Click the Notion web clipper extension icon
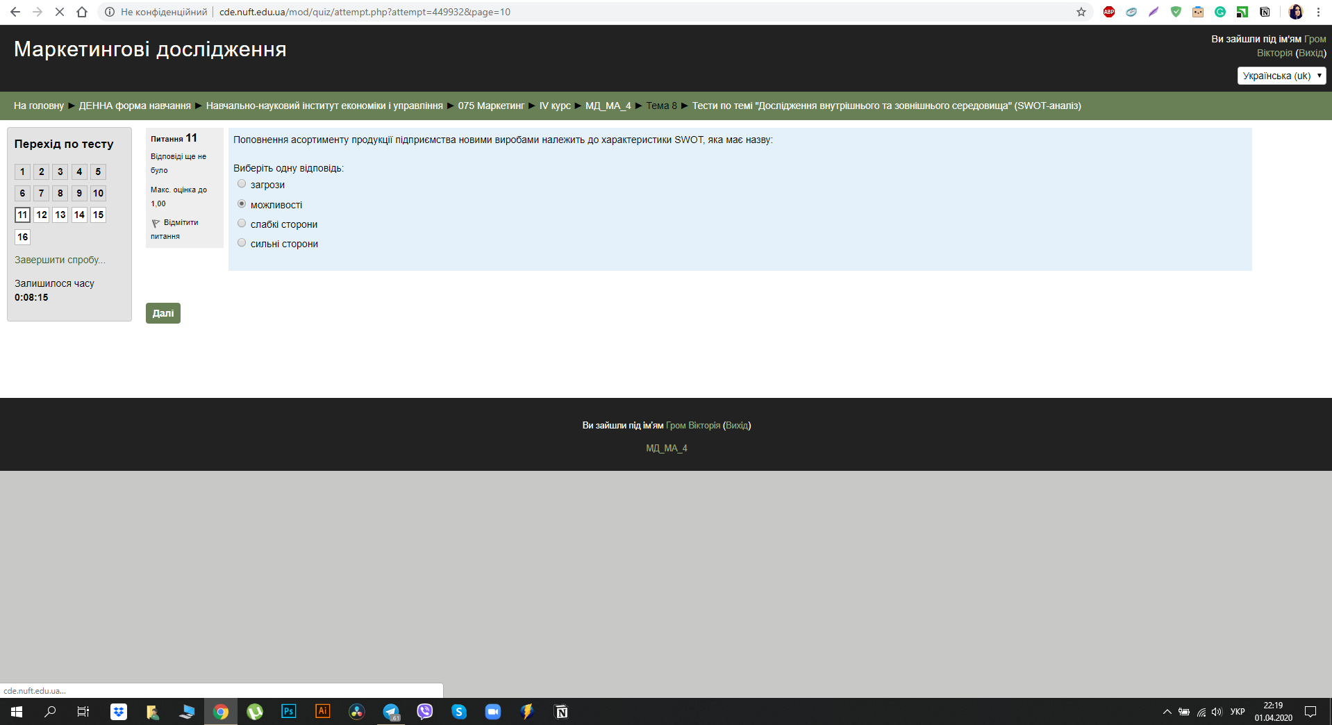The width and height of the screenshot is (1332, 725). pos(1265,12)
